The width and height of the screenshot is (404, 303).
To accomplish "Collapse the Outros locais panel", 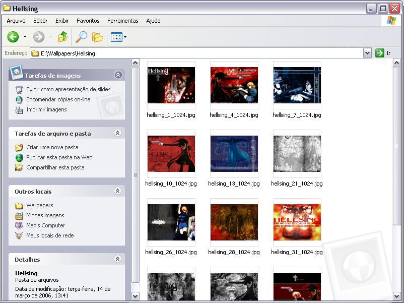I will coord(117,191).
